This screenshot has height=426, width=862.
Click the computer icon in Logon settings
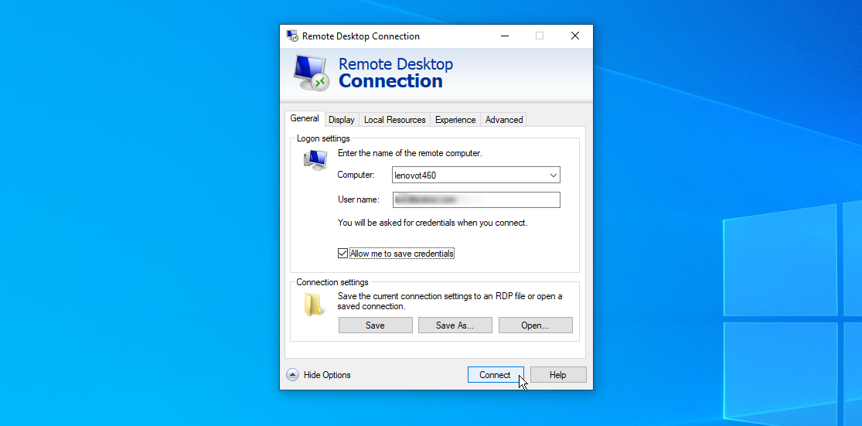pyautogui.click(x=315, y=160)
